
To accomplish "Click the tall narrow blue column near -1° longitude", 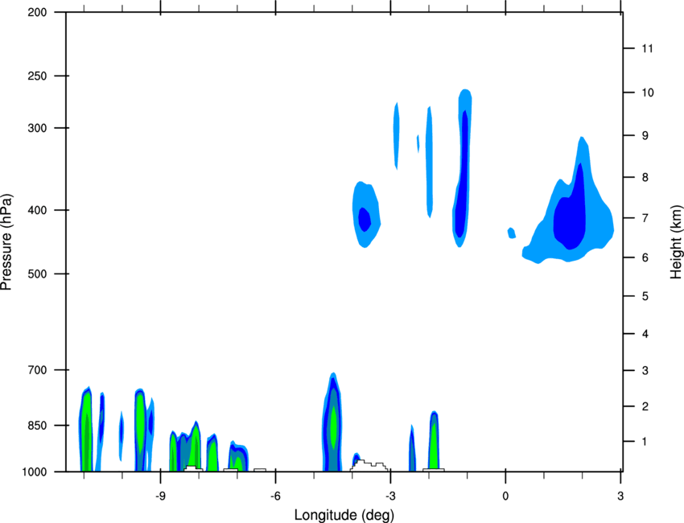I will (x=463, y=170).
